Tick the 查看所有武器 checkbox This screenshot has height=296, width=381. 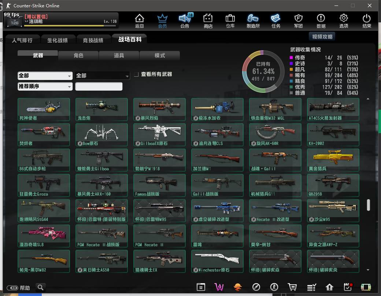pos(136,74)
